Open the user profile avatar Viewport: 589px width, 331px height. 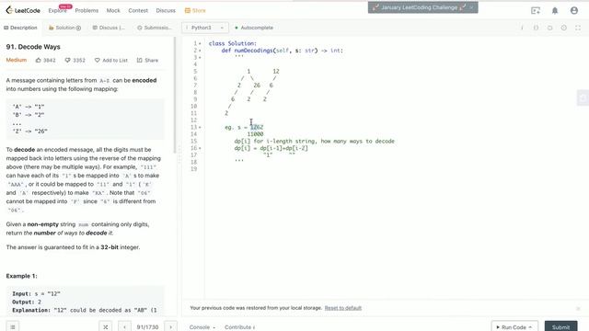(574, 10)
